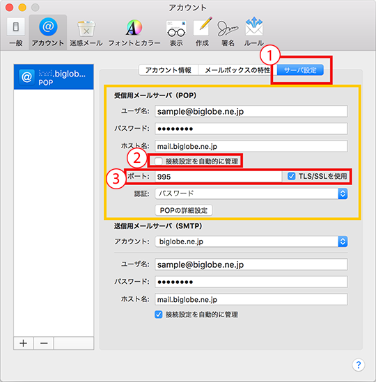The image size is (376, 382).
Task: Remove account with the minus button
Action: point(44,343)
